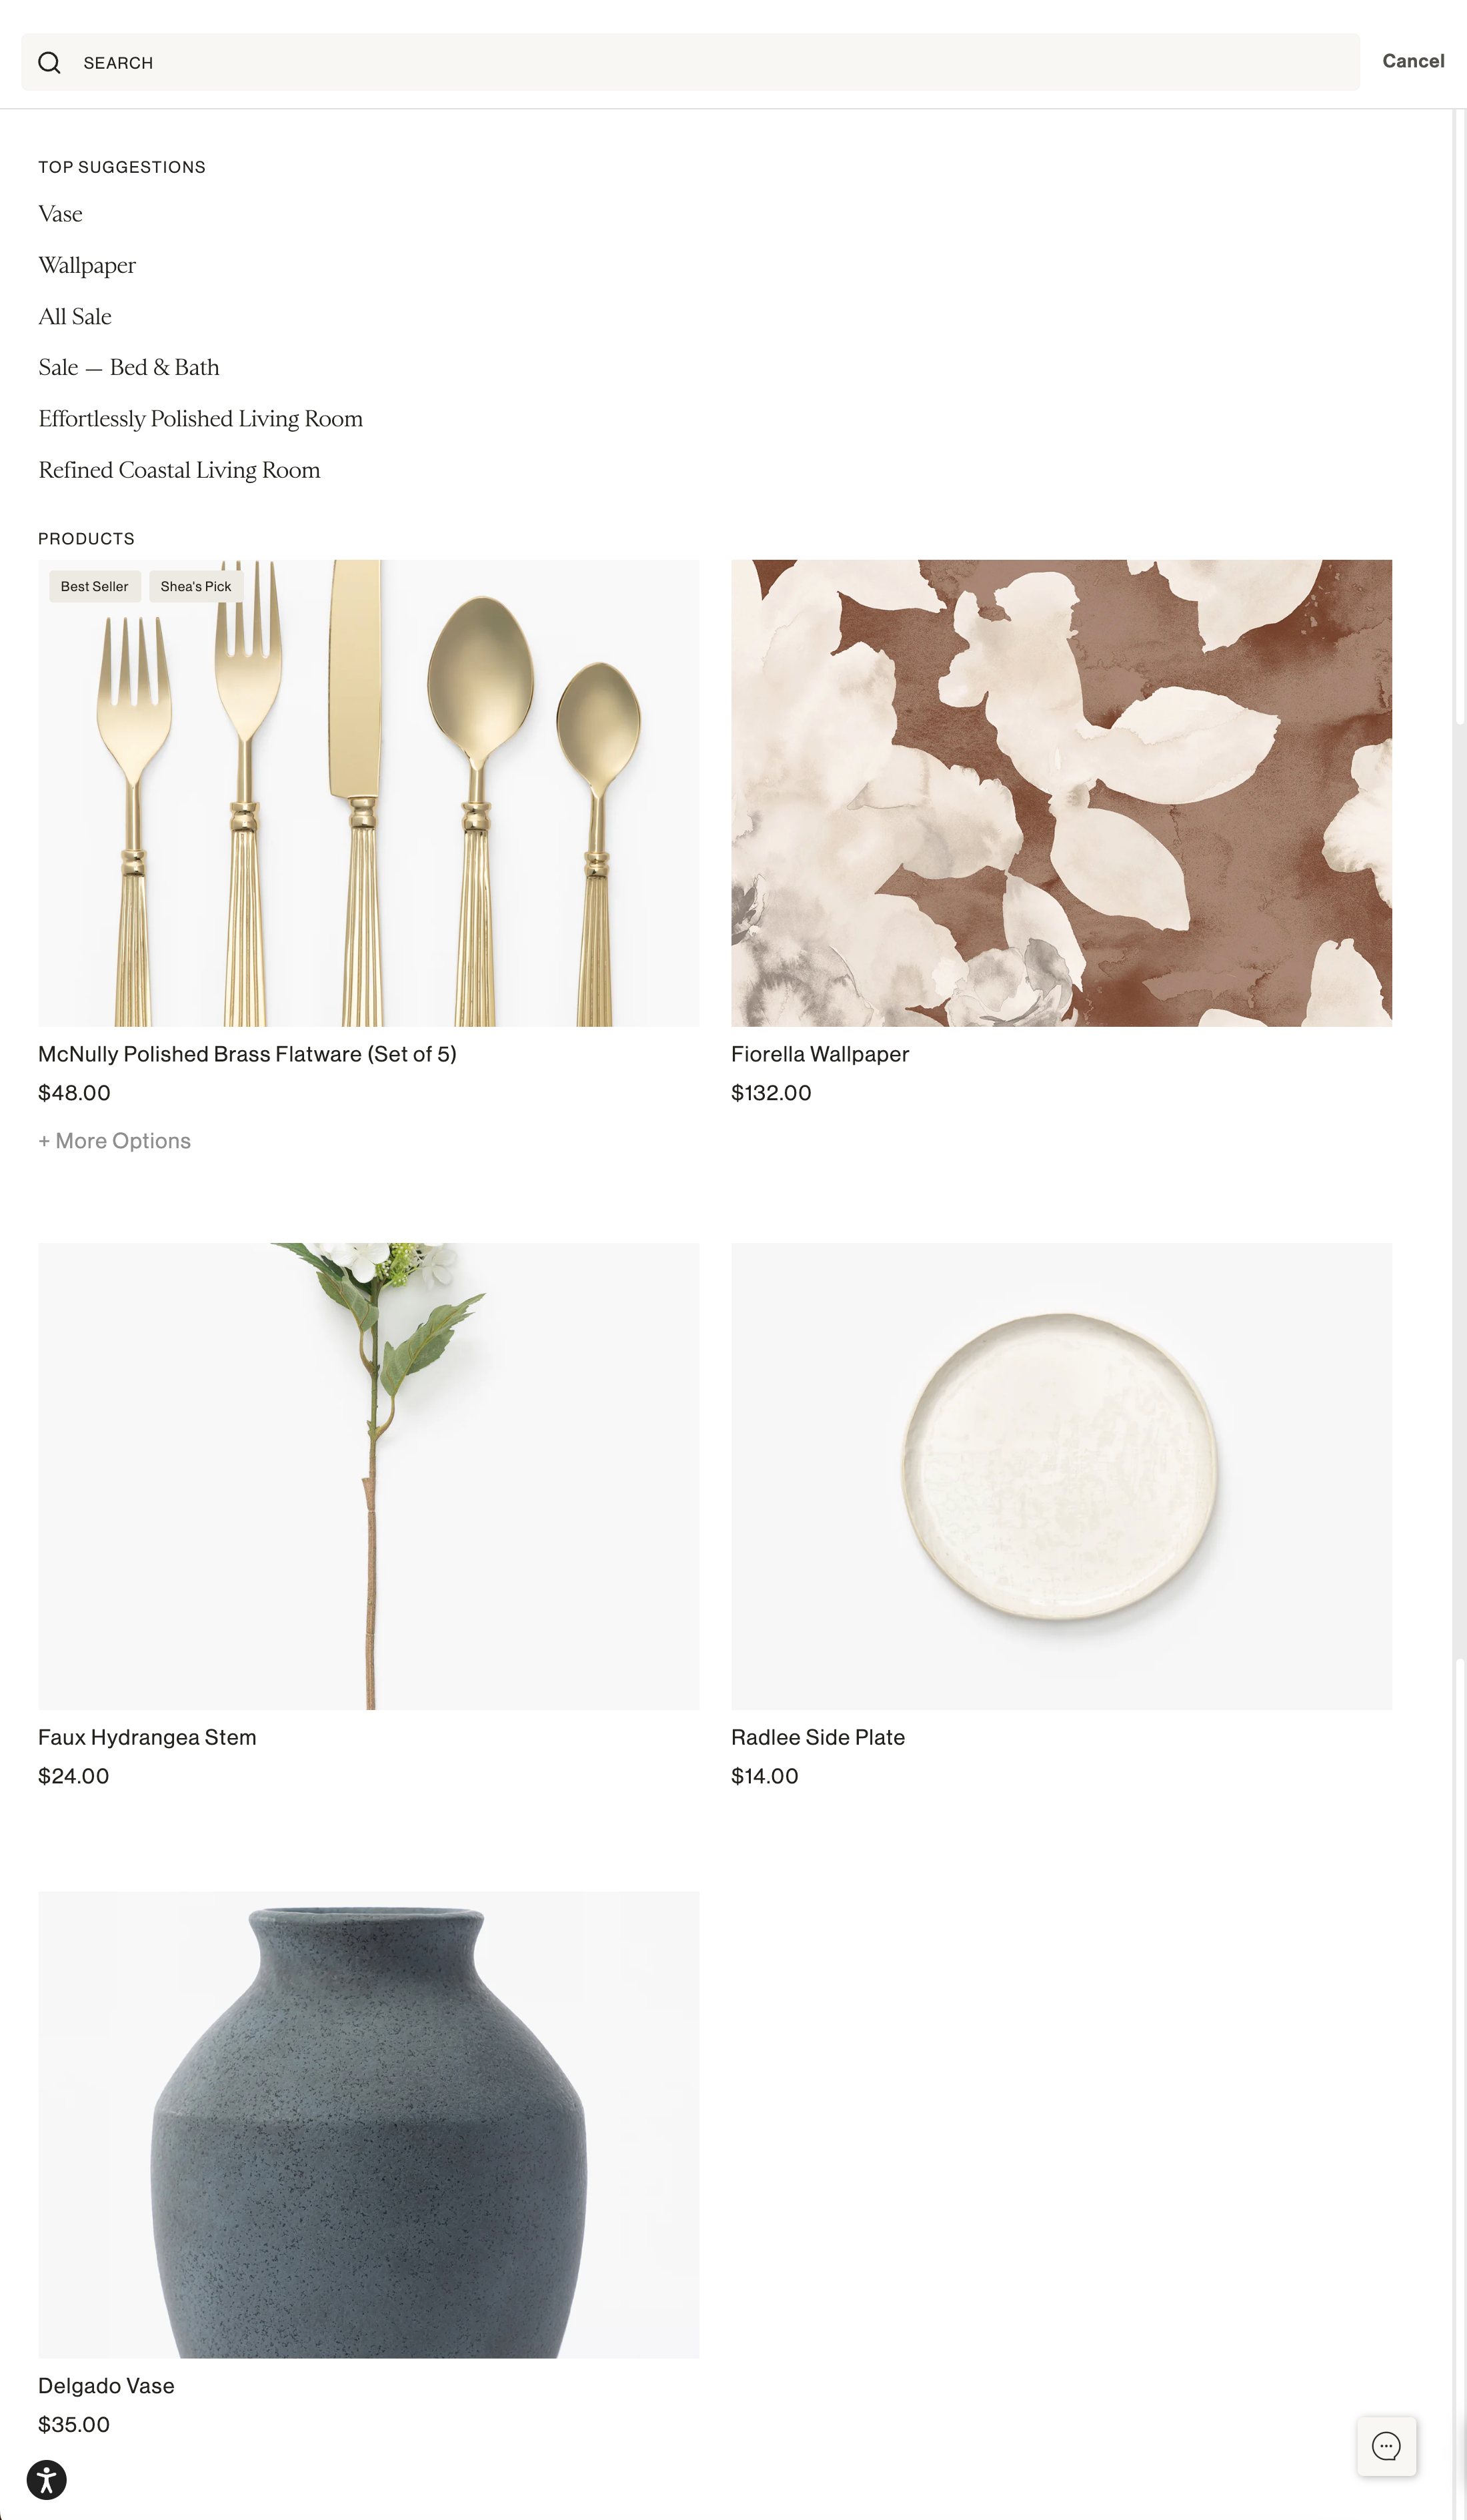The height and width of the screenshot is (2520, 1467).
Task: Open the Delgado Vase product title
Action: [106, 2386]
